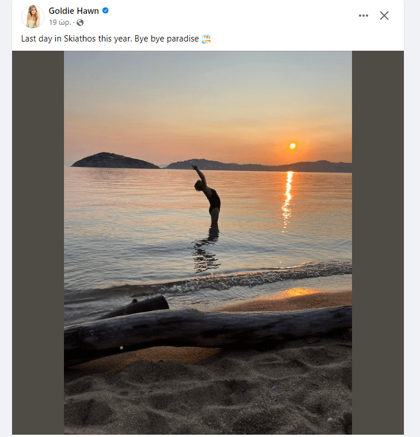Click the globe public-audience icon
Screen dimensions: 420x437
[80, 22]
